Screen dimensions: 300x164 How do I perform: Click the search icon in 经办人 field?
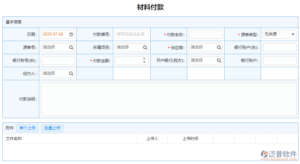pos(71,73)
